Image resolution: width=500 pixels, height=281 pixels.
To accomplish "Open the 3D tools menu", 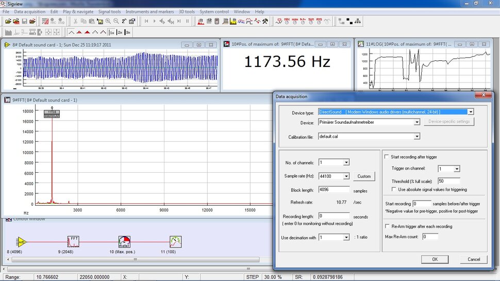I will pos(187,11).
